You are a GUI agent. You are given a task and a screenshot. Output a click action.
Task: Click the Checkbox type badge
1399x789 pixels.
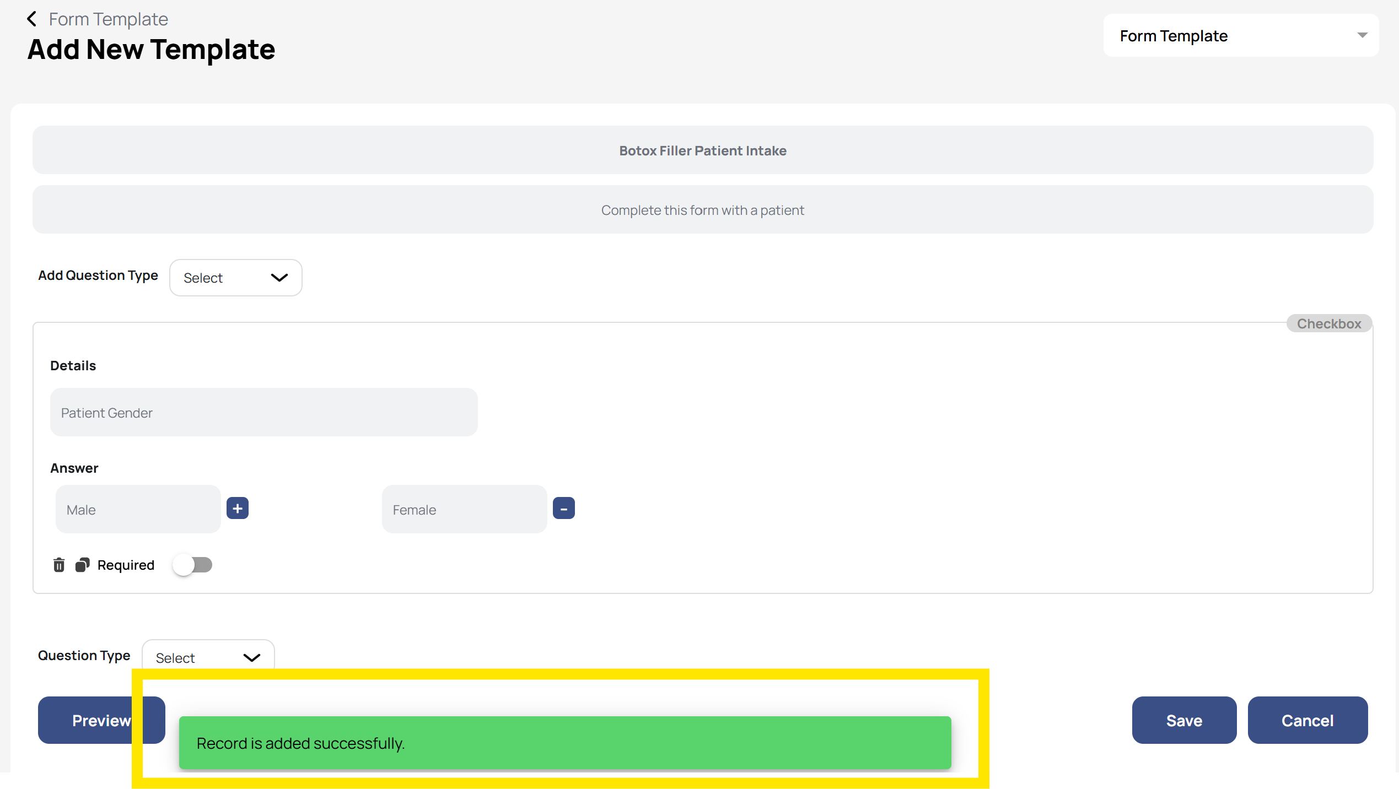(1328, 323)
